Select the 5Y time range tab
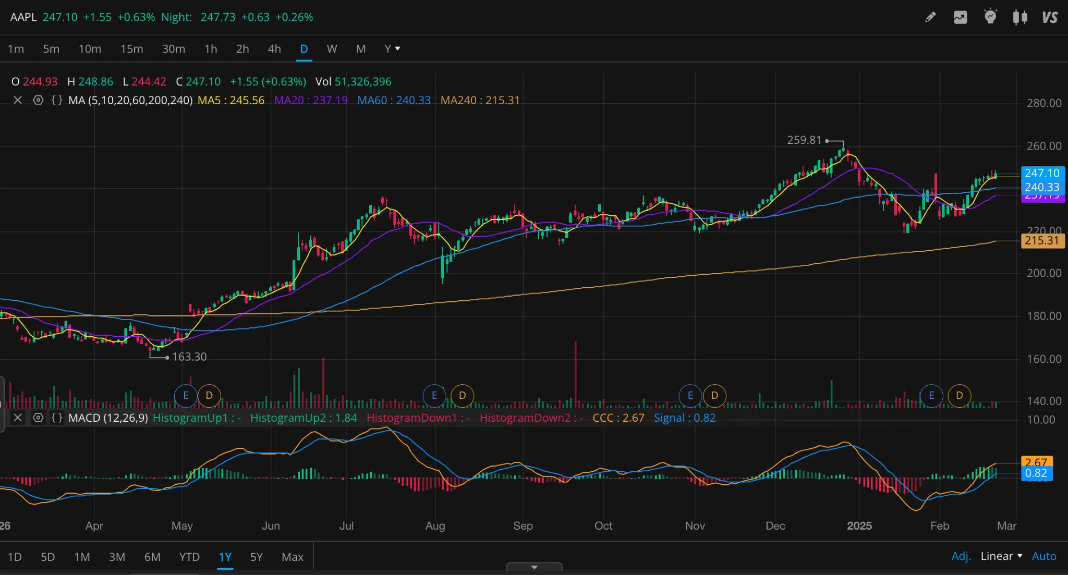The image size is (1068, 575). (256, 557)
